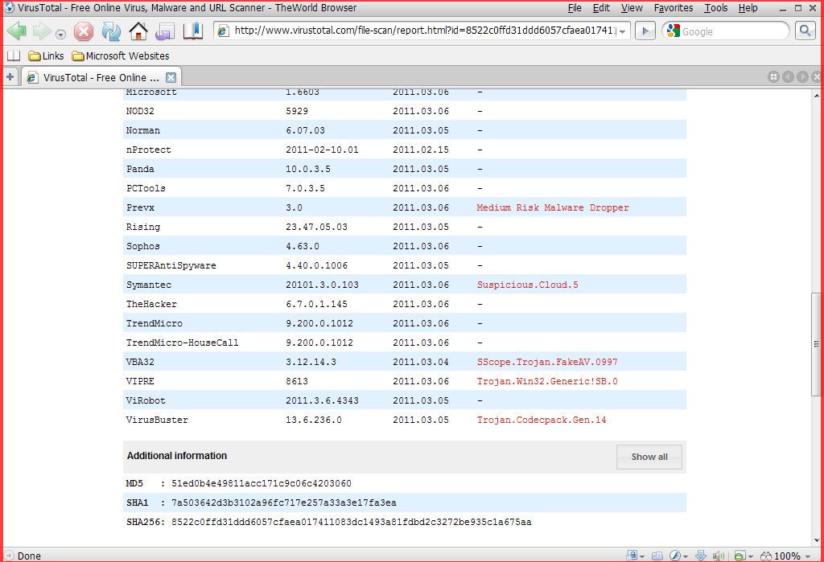Click the status bar privacy lock icon
Image resolution: width=824 pixels, height=562 pixels.
coord(632,556)
